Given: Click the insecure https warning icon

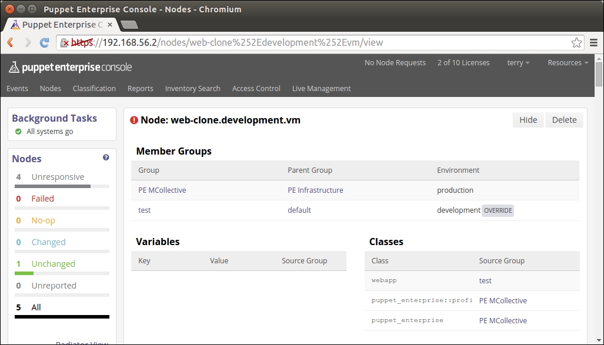Looking at the screenshot, I should (x=64, y=43).
